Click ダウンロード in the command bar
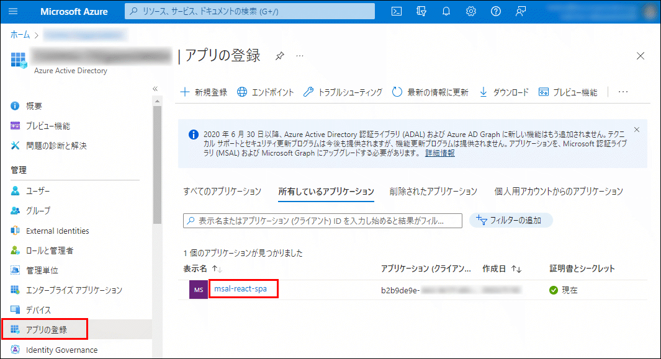 (504, 92)
